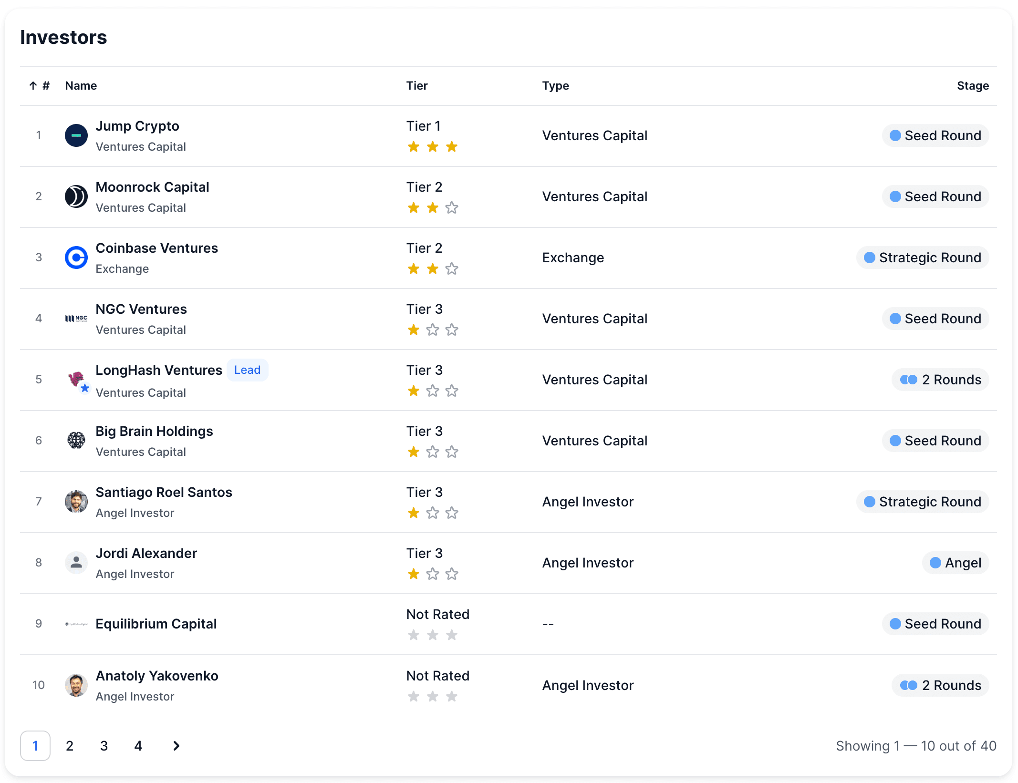
Task: Rate Equilibrium Capital one star
Action: 413,635
